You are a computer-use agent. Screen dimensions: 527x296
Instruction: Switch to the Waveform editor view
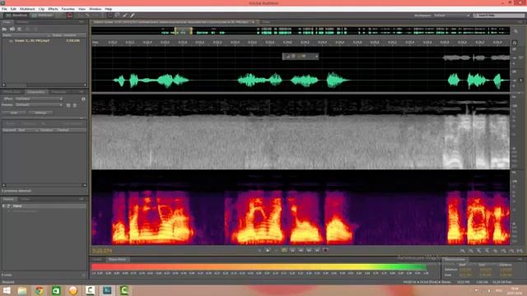(x=16, y=16)
